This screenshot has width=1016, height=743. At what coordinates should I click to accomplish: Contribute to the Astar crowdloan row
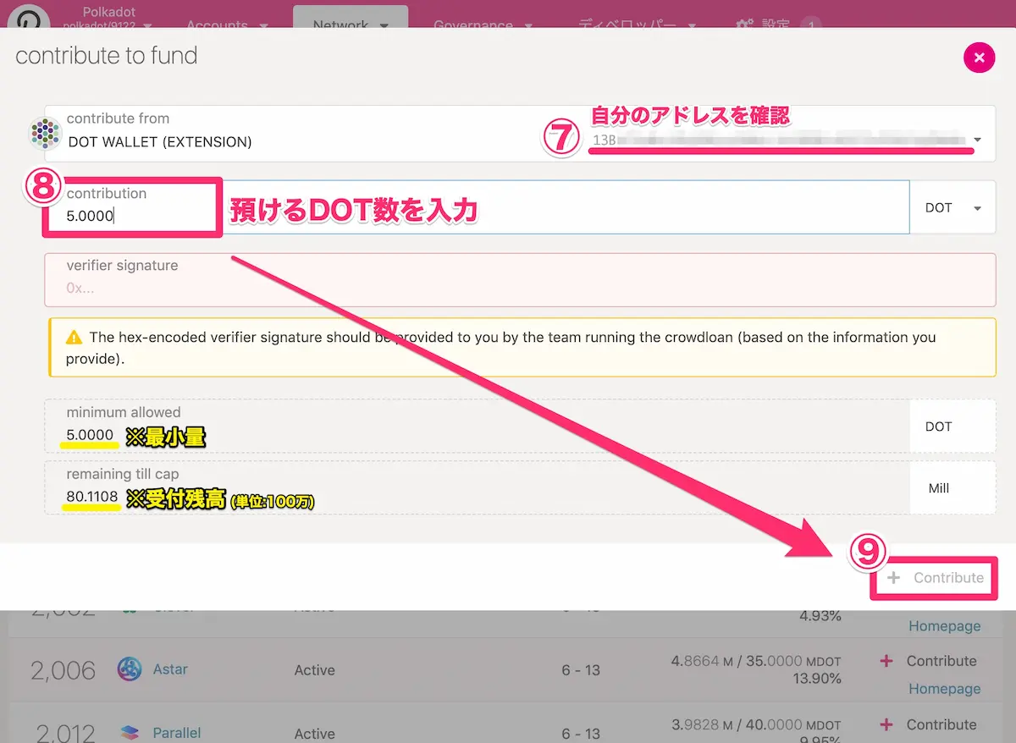click(929, 661)
